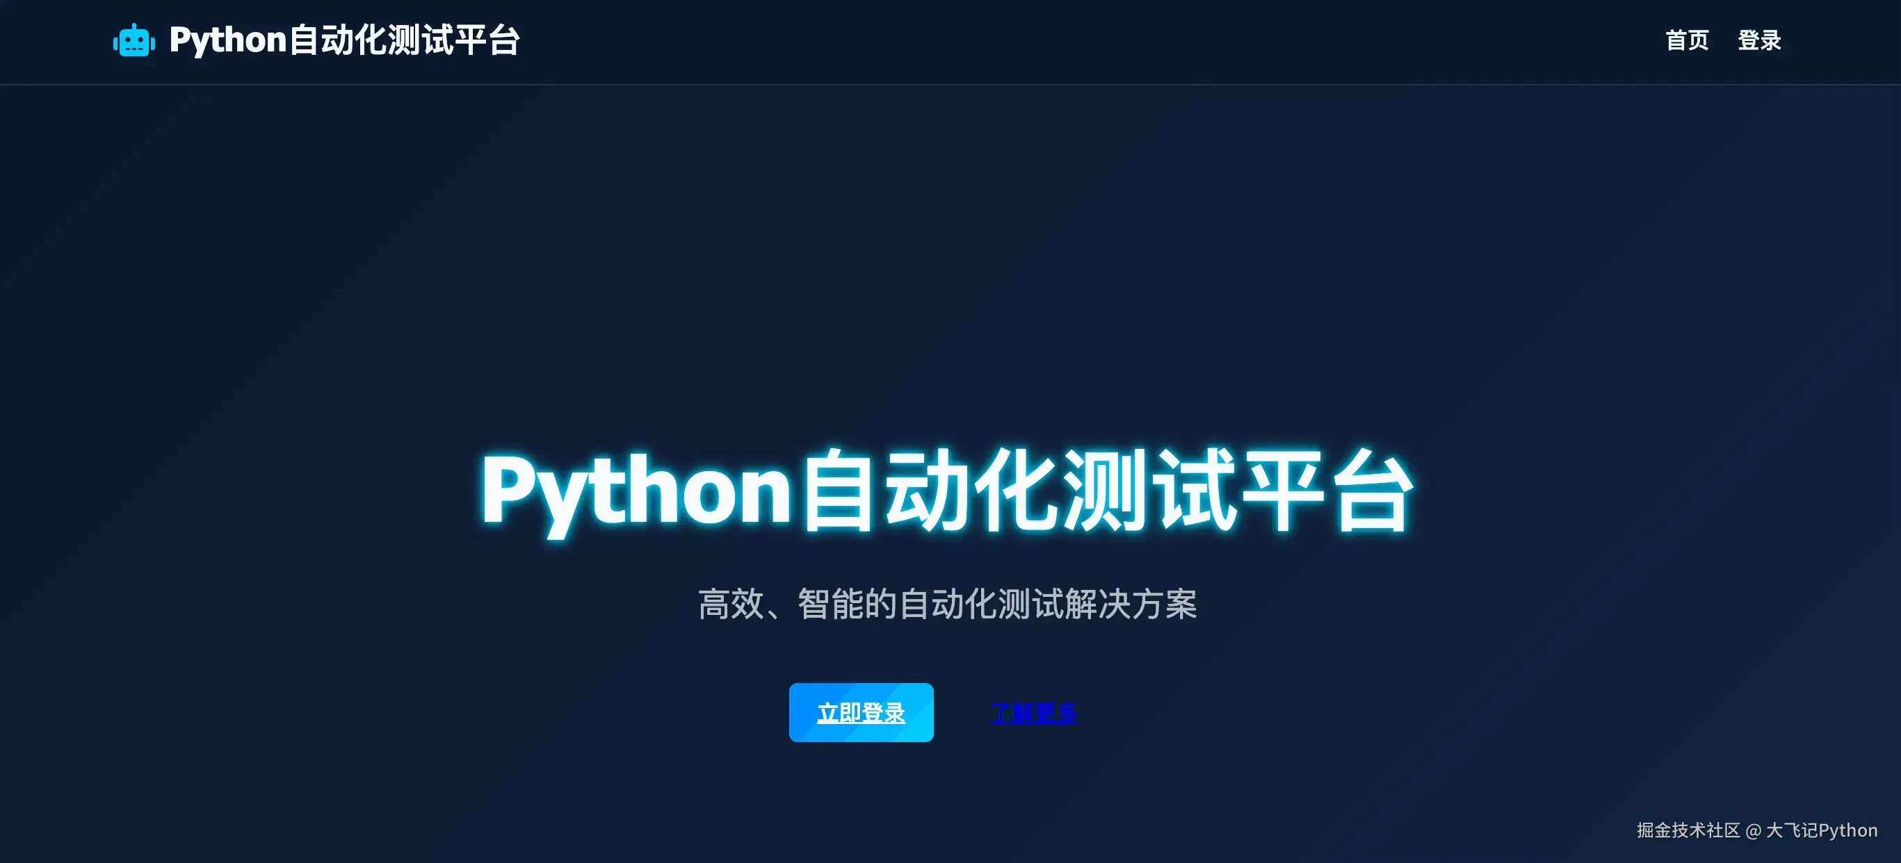Viewport: 1901px width, 863px height.
Task: Click the word Python in the glowing heading
Action: 636,493
